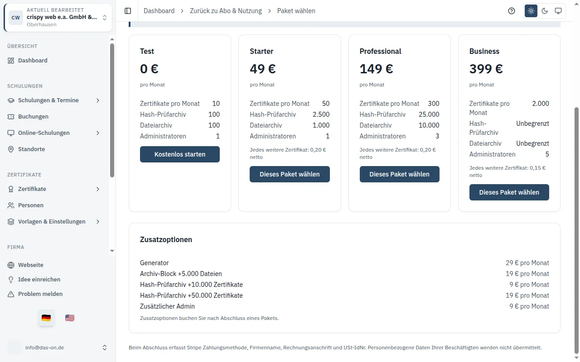Expand Zertifikate submenu chevron
The image size is (580, 362).
tap(98, 189)
